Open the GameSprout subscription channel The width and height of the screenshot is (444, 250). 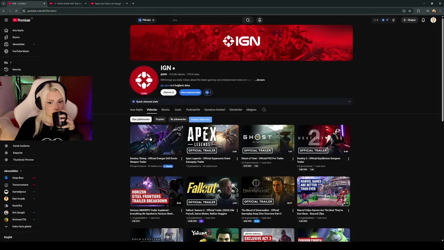(20, 192)
